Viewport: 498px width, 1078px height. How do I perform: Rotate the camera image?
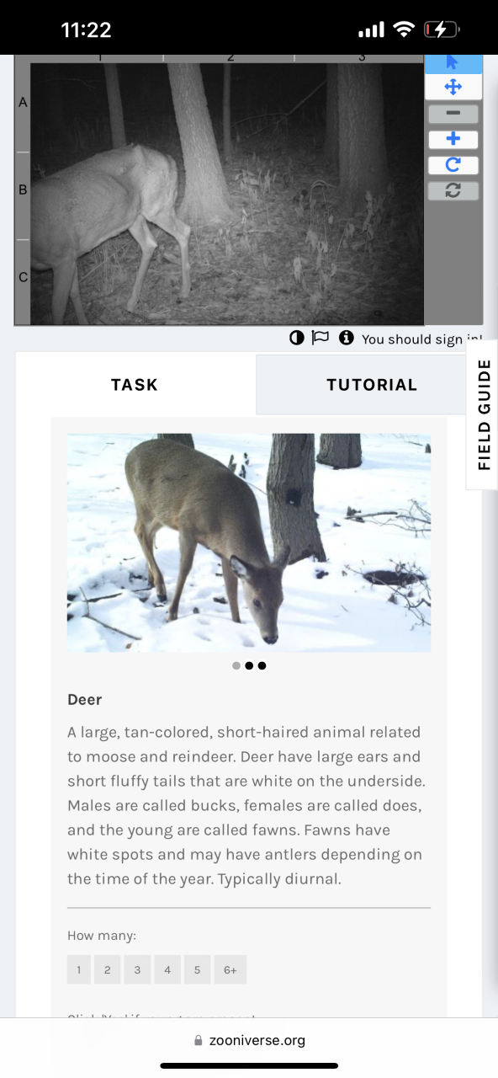(453, 165)
